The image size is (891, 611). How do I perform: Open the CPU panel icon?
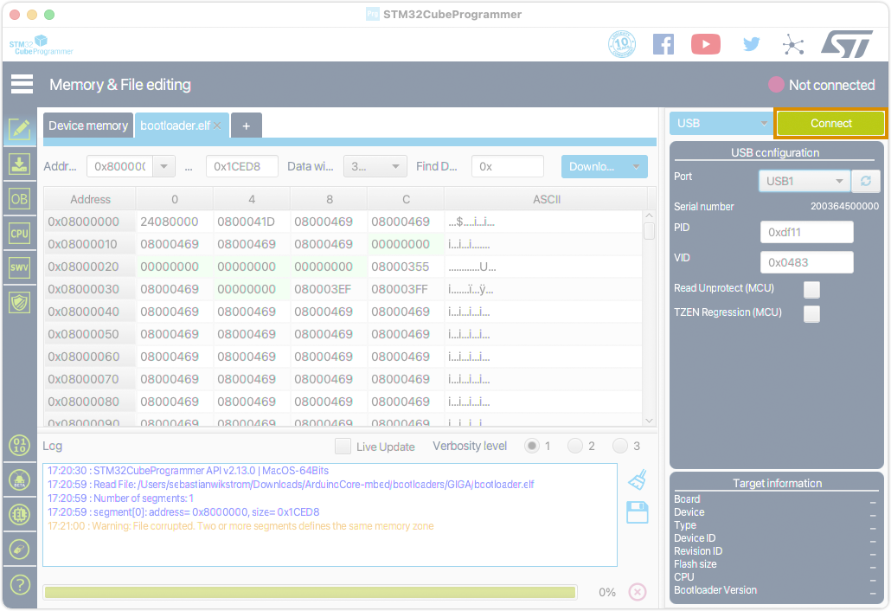coord(19,234)
